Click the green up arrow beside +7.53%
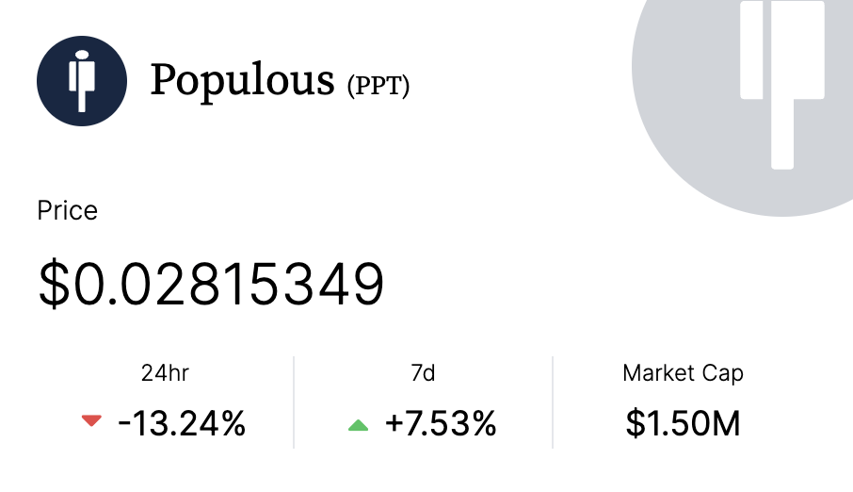Viewport: 853px width, 492px height. pos(358,425)
